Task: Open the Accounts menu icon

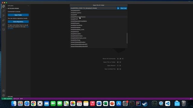Action: click(x=3, y=91)
